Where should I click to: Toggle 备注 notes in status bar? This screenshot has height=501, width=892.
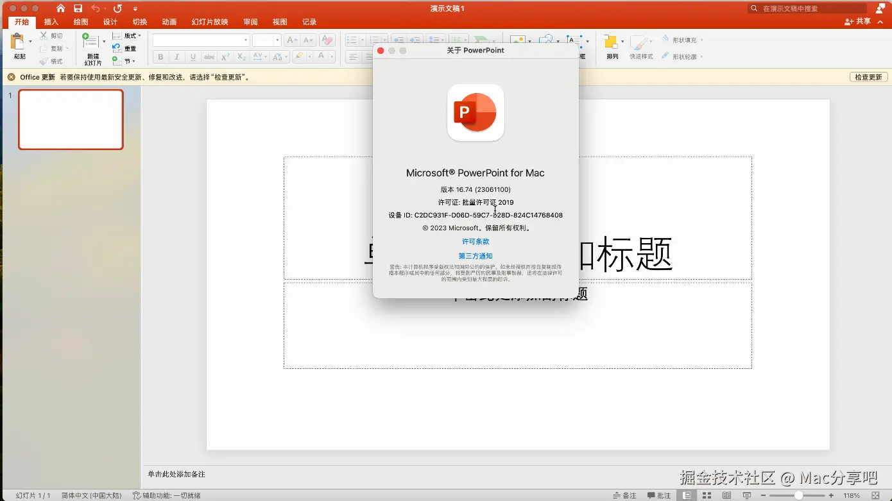(x=625, y=495)
